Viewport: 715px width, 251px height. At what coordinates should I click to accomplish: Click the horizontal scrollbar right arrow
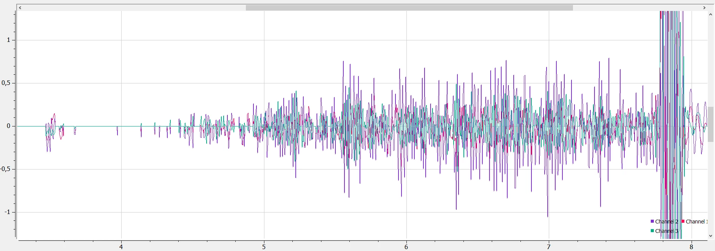tap(704, 8)
